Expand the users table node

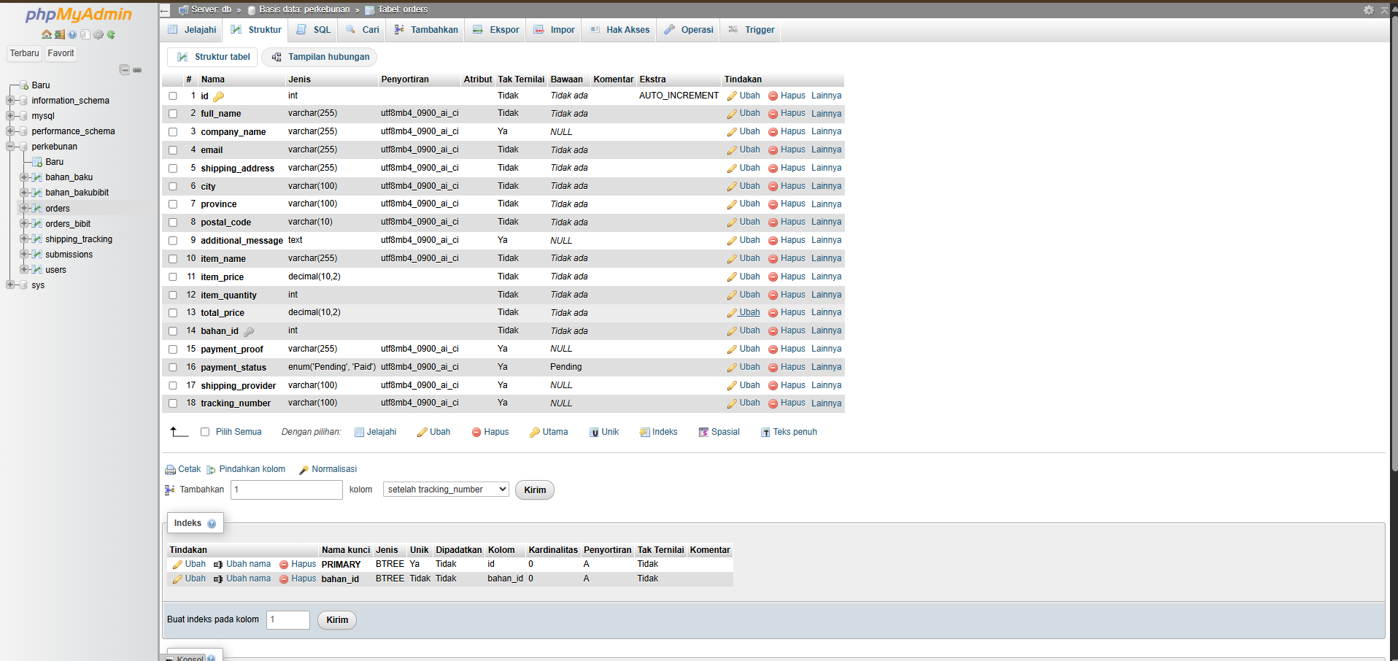pyautogui.click(x=24, y=270)
